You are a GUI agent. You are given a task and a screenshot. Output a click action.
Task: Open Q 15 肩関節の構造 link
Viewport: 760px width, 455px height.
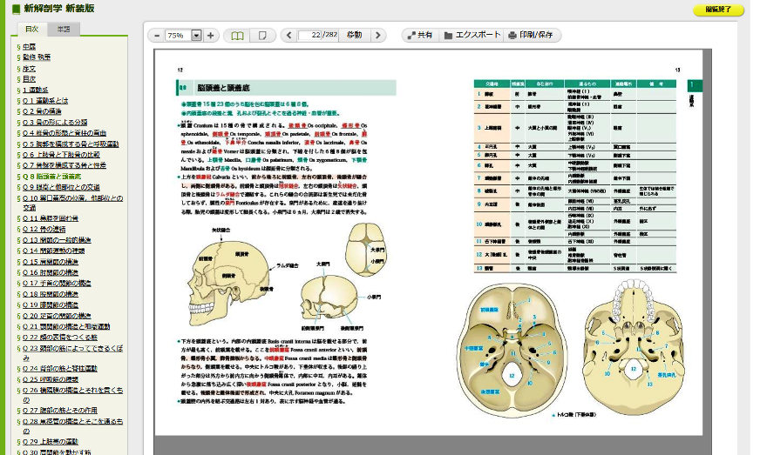(50, 261)
